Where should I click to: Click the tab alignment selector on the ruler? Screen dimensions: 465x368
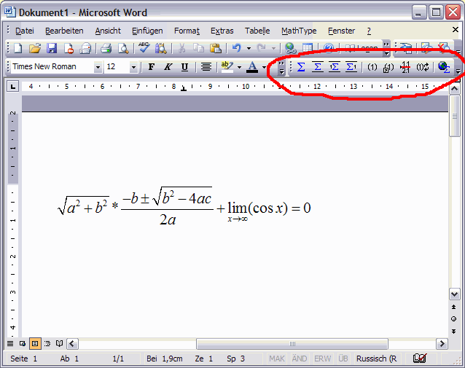click(x=12, y=87)
